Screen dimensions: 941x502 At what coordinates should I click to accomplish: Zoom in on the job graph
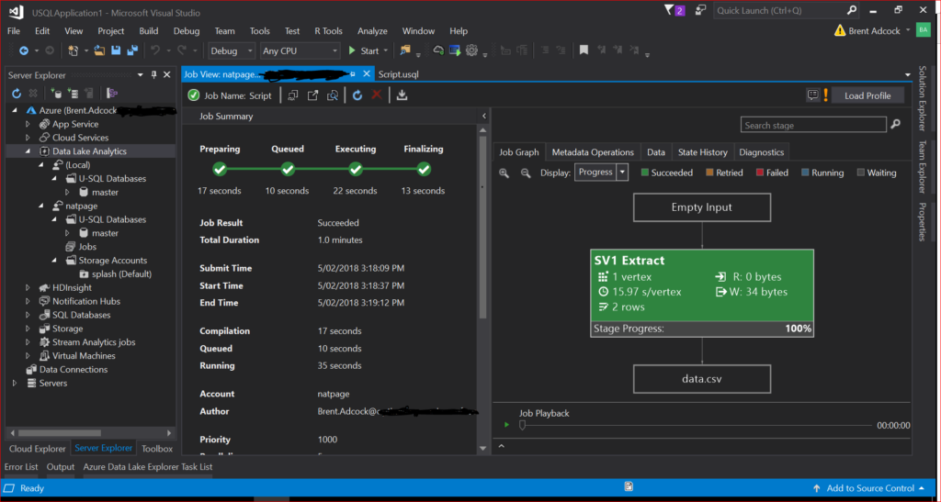[505, 173]
